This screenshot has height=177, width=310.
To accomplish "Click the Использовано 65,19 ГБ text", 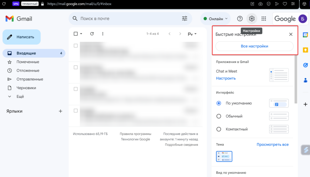I will (90, 134).
